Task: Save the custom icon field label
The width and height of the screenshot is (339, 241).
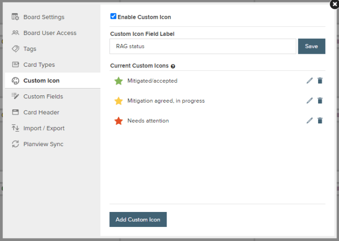Action: pos(311,46)
